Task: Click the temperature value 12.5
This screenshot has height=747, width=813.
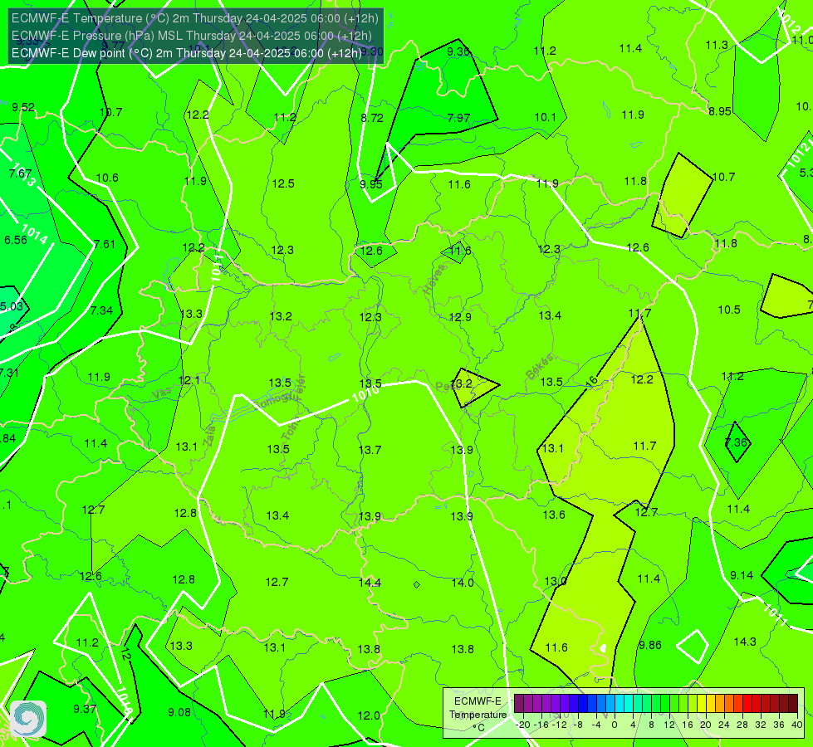Action: click(283, 183)
